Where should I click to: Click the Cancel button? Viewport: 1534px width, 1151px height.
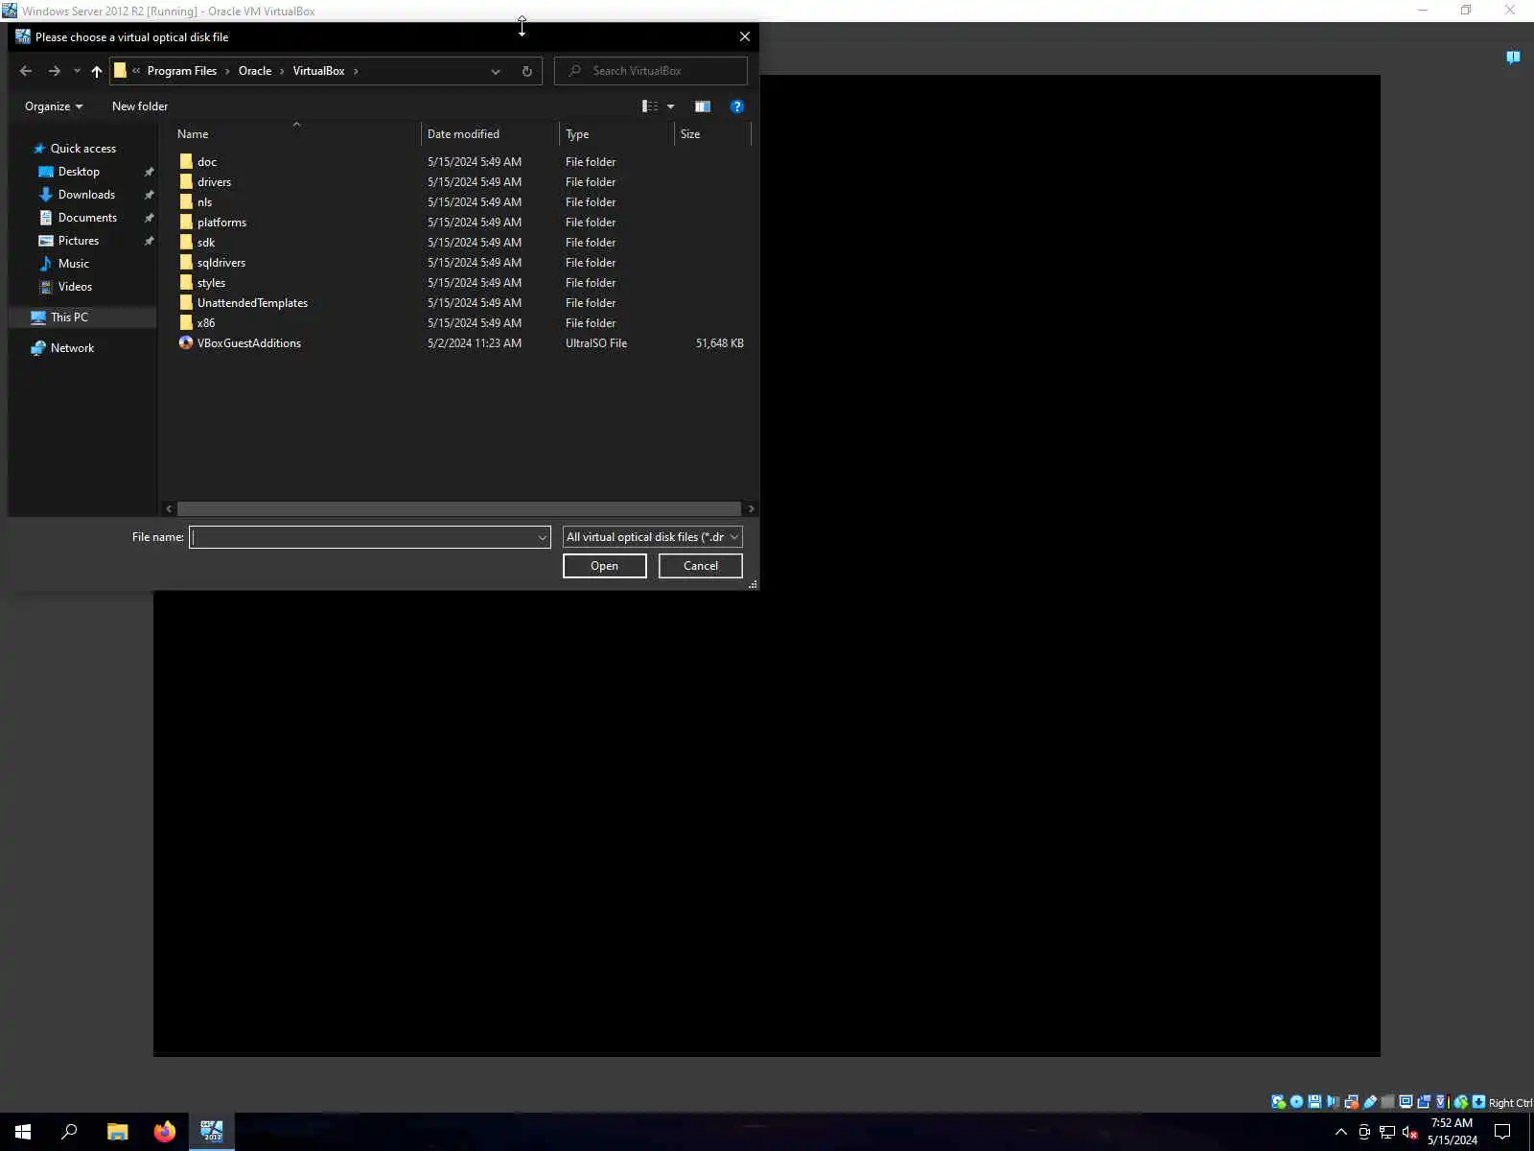(701, 566)
